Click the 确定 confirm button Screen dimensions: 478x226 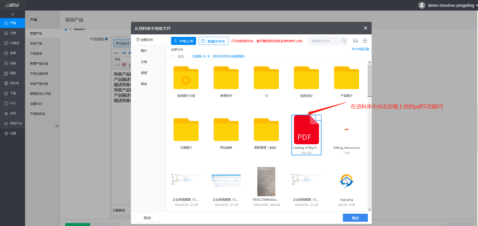click(x=355, y=218)
